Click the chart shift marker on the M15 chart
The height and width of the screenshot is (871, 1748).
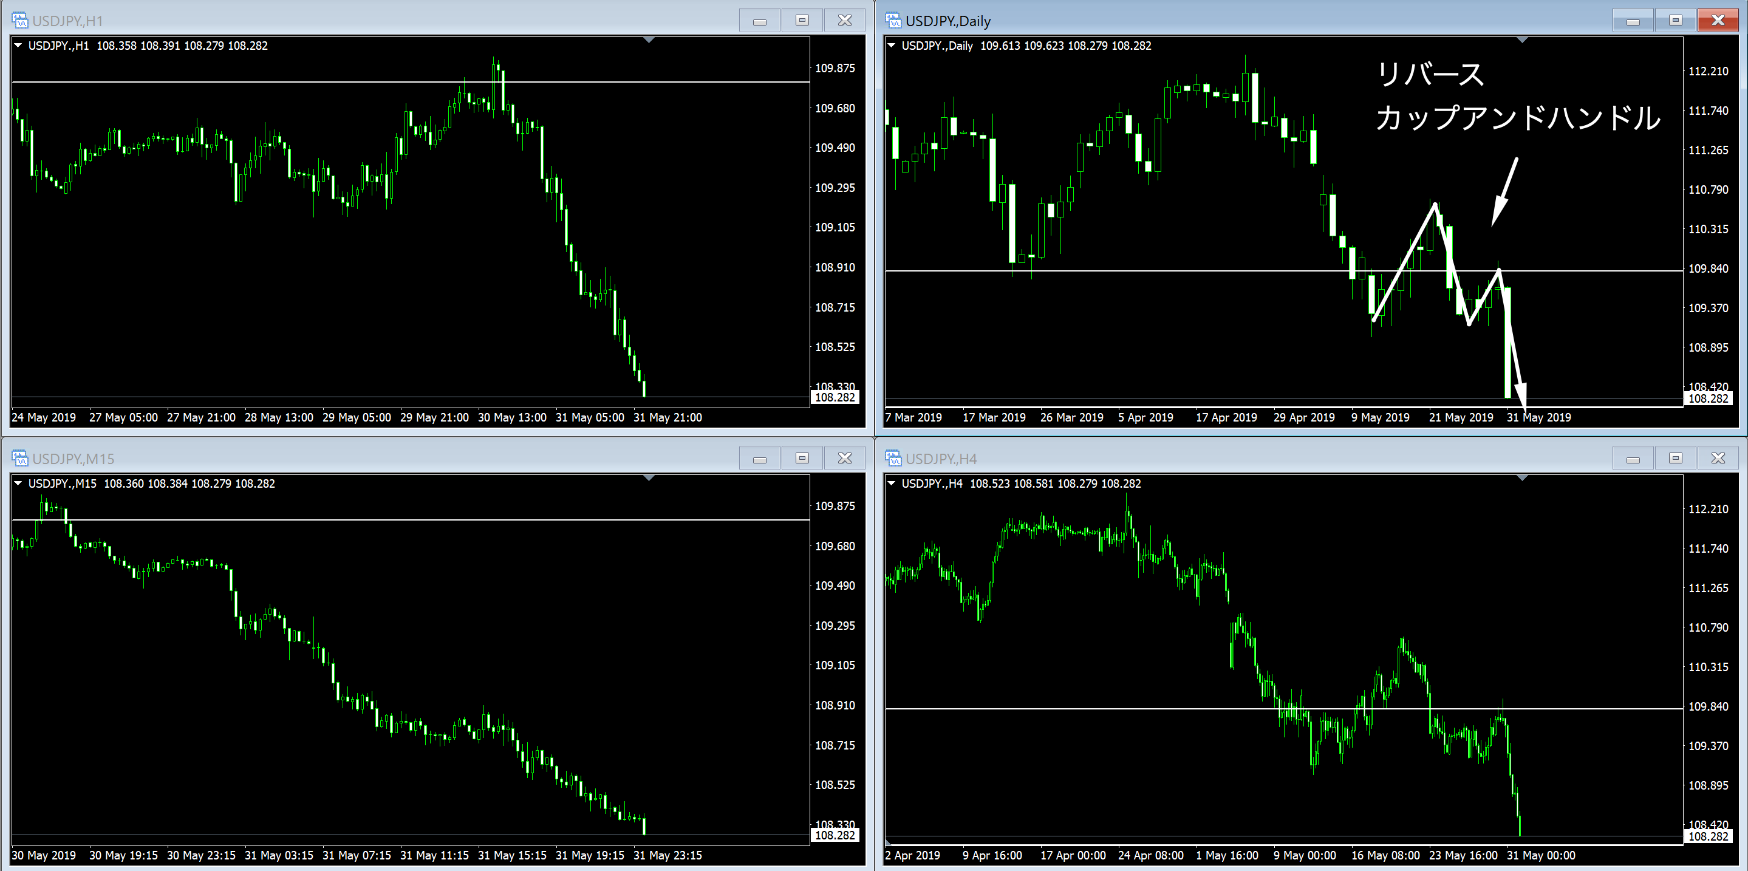pos(649,478)
